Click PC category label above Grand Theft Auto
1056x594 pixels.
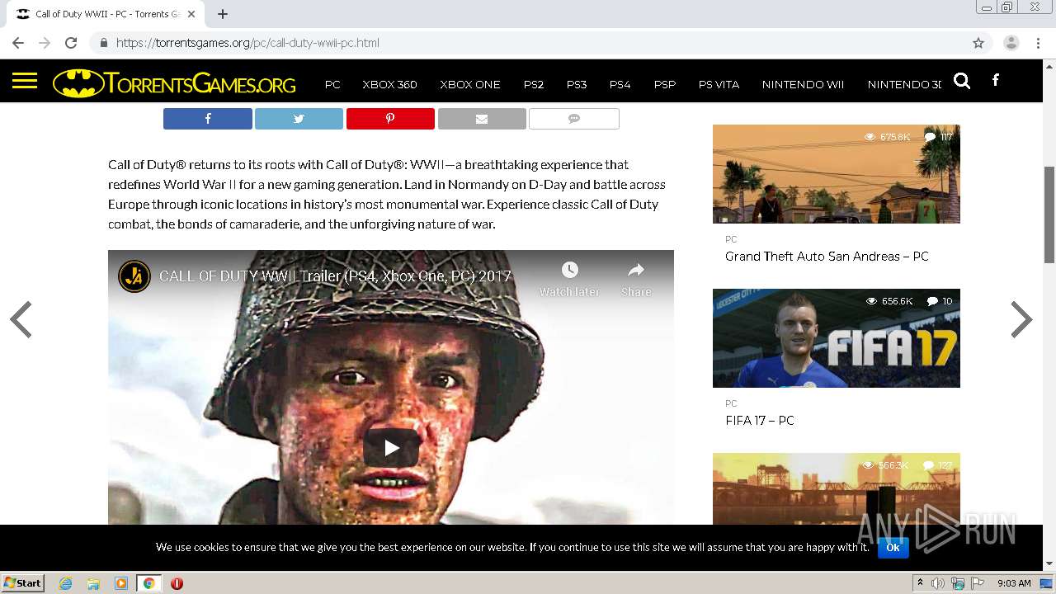[x=731, y=239]
